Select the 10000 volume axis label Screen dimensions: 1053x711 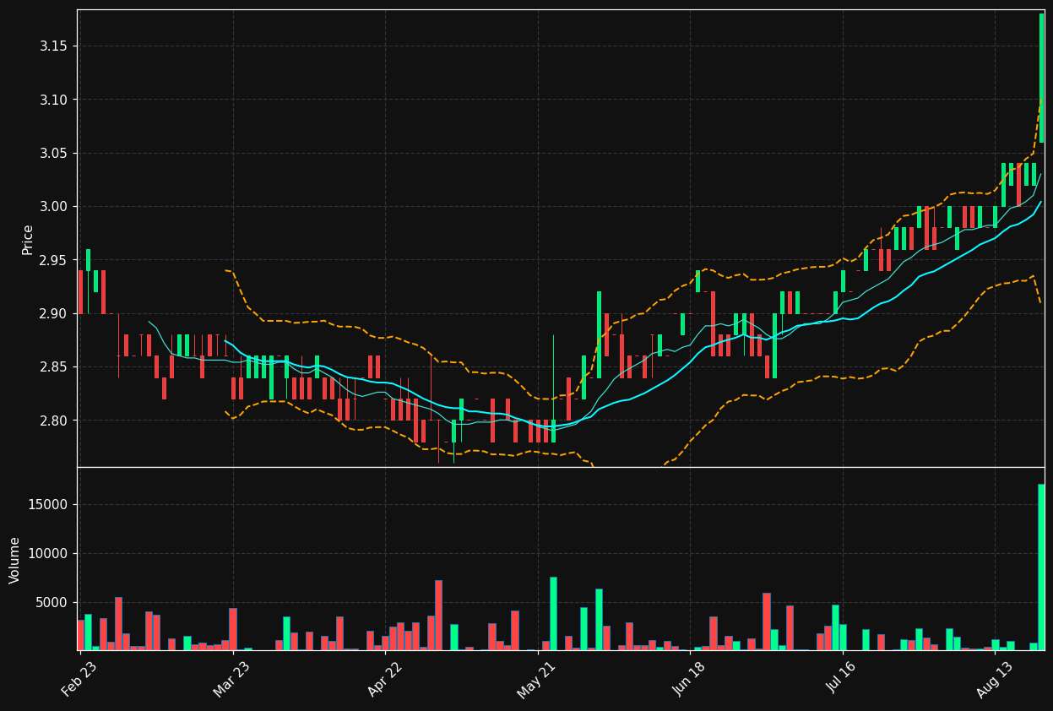(x=48, y=554)
